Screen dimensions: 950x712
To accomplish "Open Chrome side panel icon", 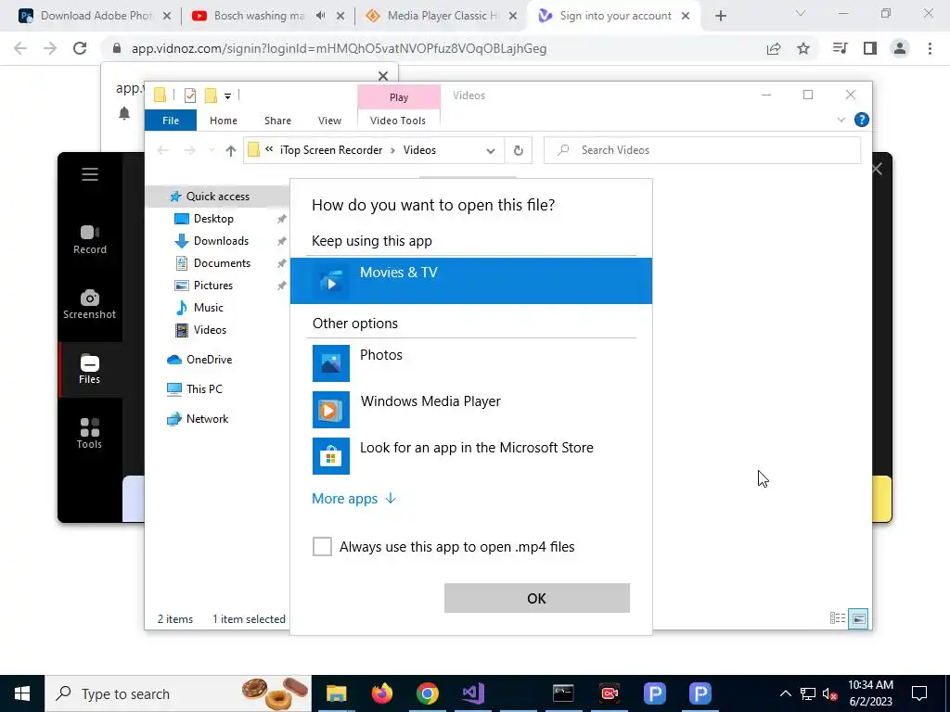I will coord(870,48).
